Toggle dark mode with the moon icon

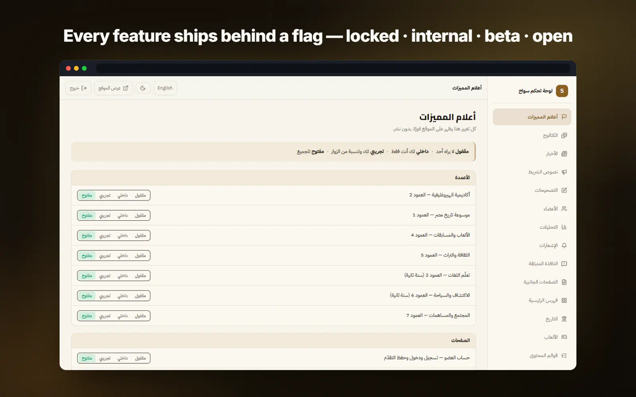point(143,88)
